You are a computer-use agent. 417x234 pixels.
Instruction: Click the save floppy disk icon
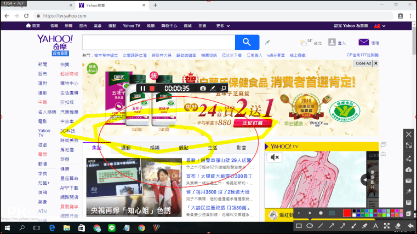pyautogui.click(x=409, y=203)
